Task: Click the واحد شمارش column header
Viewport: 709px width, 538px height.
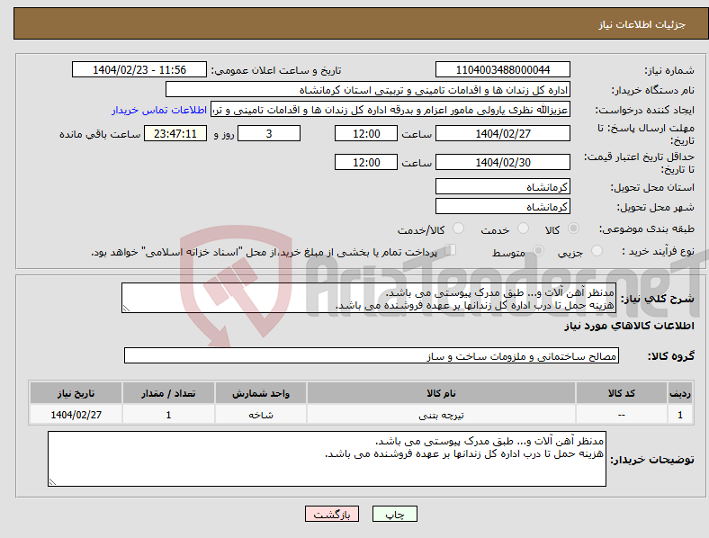Action: pyautogui.click(x=261, y=393)
